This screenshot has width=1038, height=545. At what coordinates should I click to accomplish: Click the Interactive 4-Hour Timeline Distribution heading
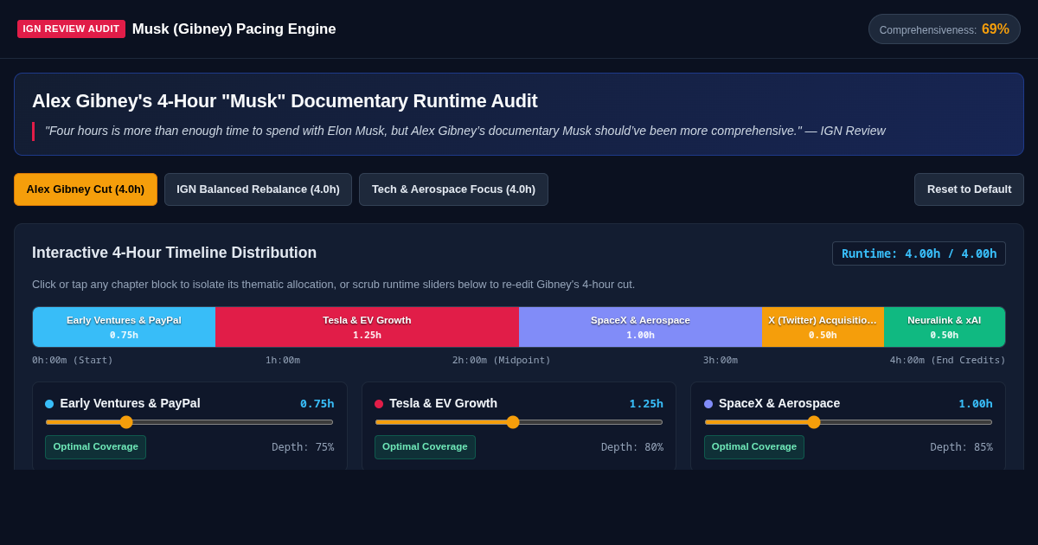[175, 253]
